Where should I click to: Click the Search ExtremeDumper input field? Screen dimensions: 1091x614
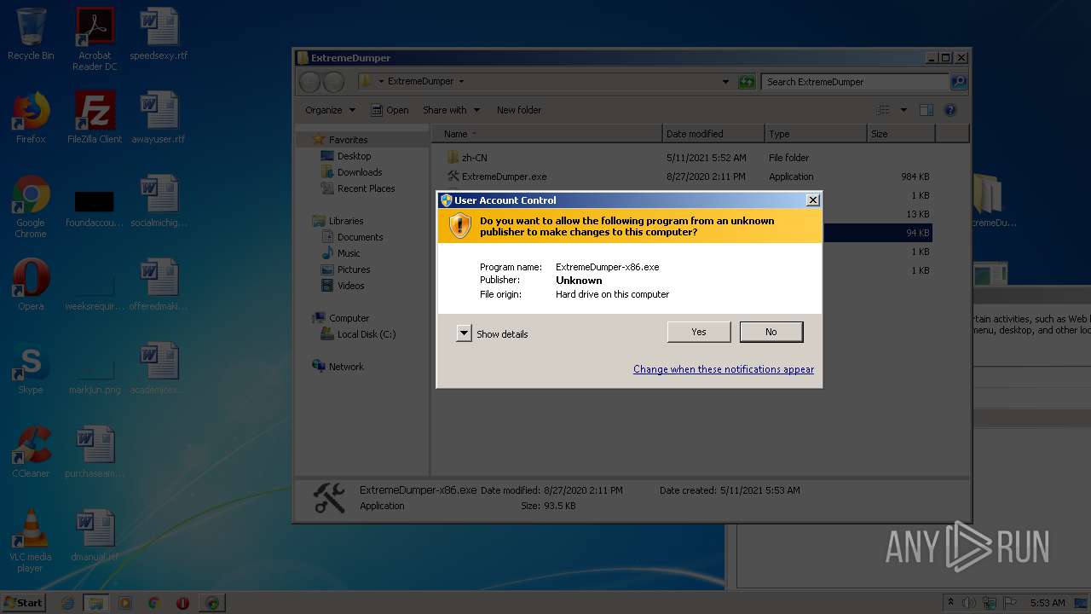(855, 82)
